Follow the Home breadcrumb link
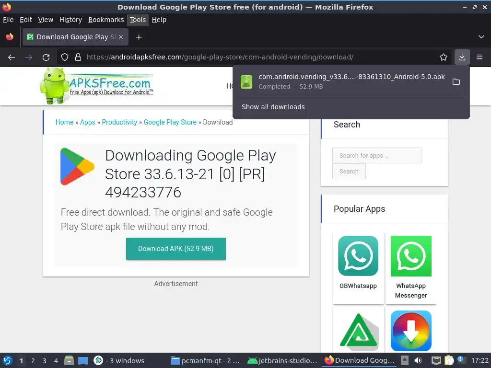The height and width of the screenshot is (368, 491). [65, 122]
